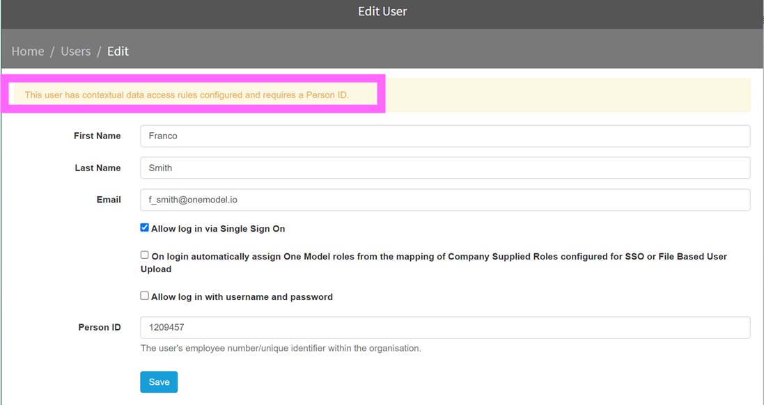Select the Edit breadcrumb item

118,51
